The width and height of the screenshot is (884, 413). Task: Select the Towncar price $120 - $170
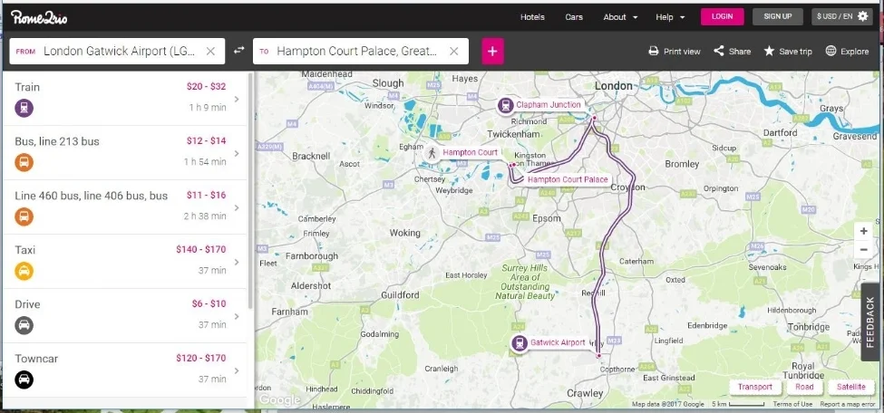[x=200, y=359]
